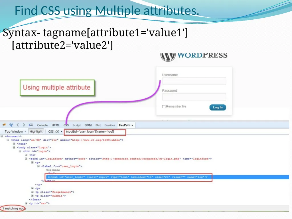This screenshot has width=292, height=219.
Task: Collapse the div id login node
Action: (20, 151)
